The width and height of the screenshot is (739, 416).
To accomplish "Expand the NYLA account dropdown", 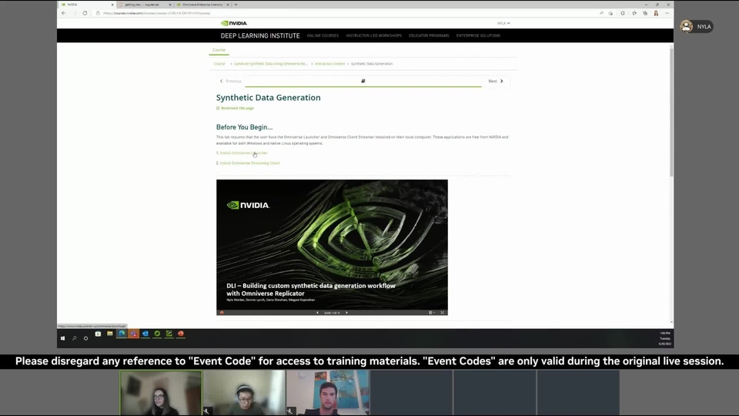I will (x=503, y=23).
